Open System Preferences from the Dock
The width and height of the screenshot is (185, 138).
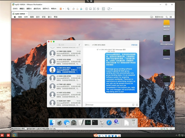pyautogui.click(x=74, y=123)
